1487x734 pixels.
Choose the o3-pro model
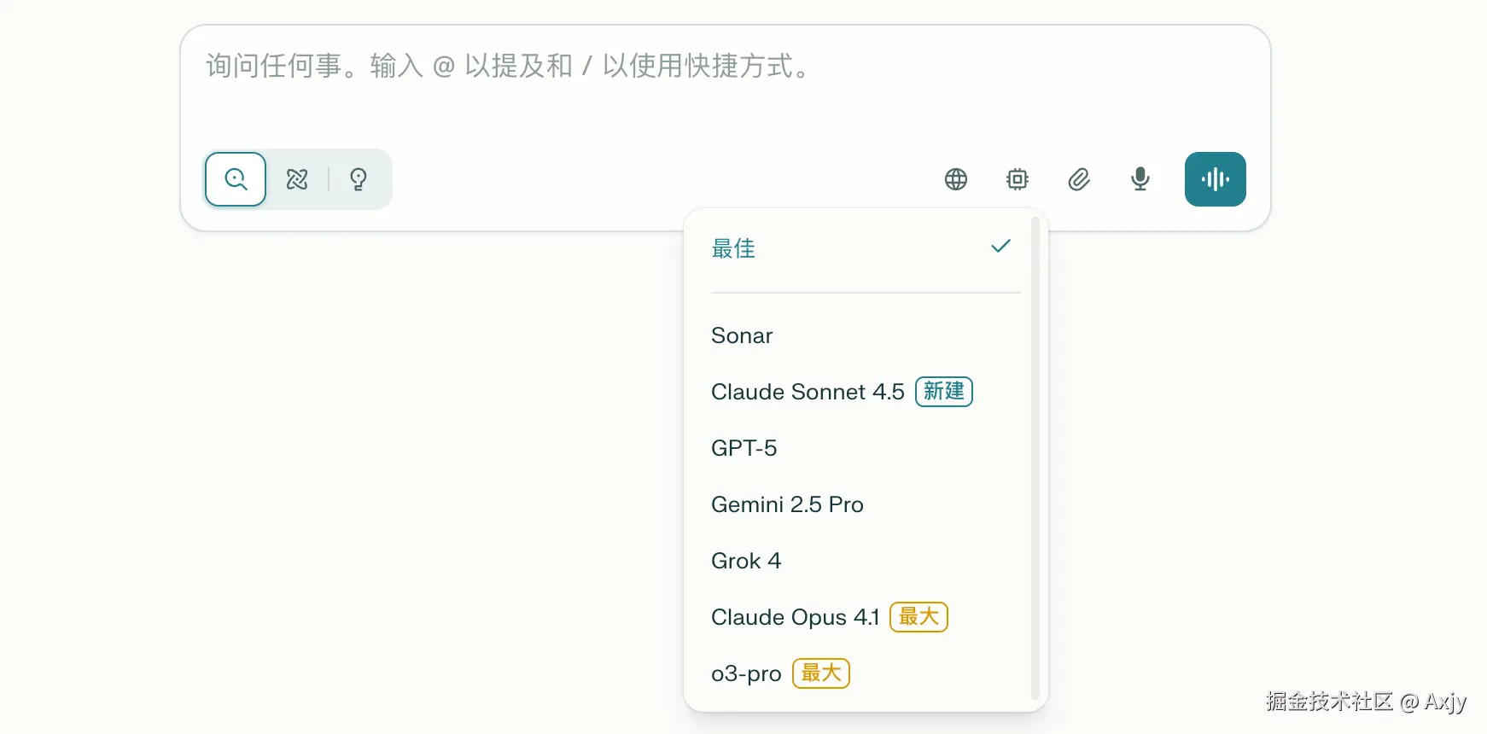(746, 673)
